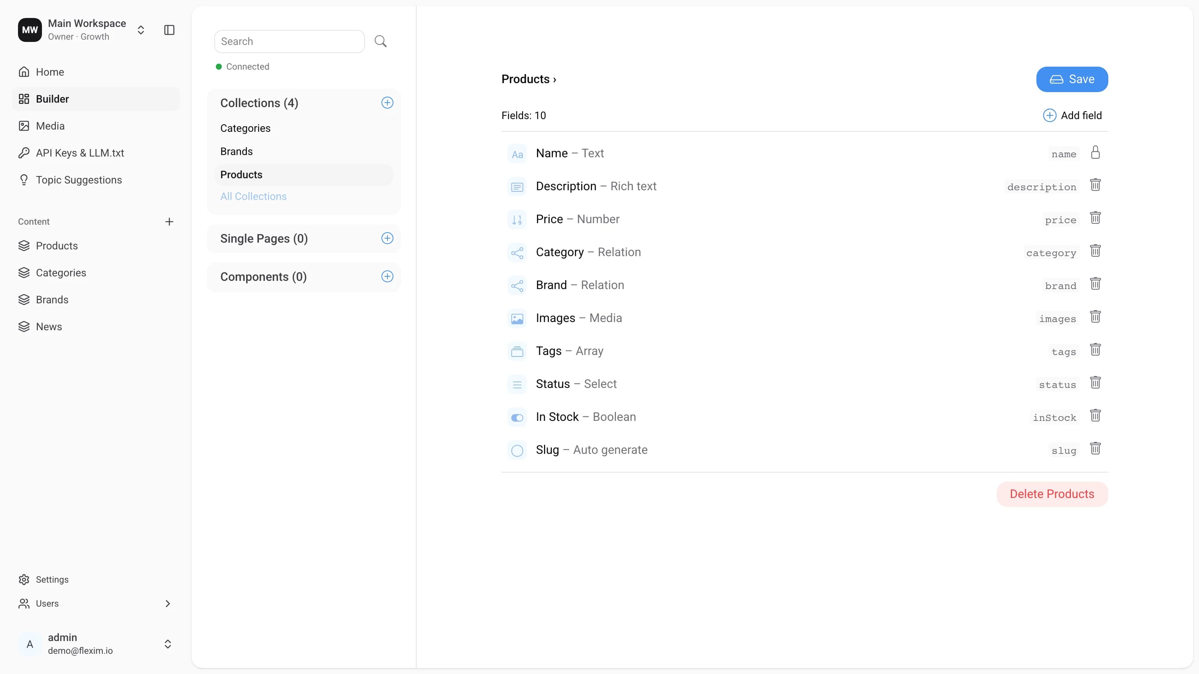Delete the Tags field trash icon
The height and width of the screenshot is (674, 1199).
click(1095, 350)
